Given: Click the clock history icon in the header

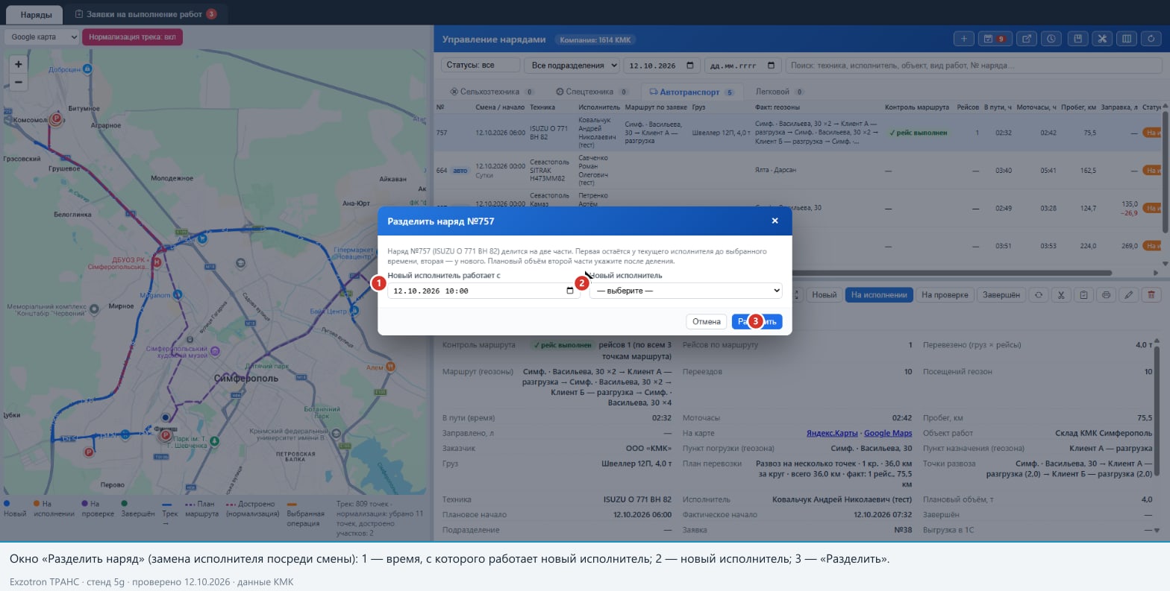Looking at the screenshot, I should (x=1051, y=39).
